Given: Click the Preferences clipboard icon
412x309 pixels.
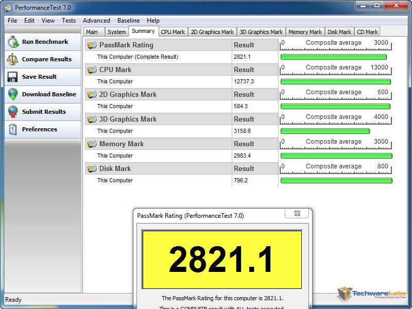Looking at the screenshot, I should pos(12,129).
